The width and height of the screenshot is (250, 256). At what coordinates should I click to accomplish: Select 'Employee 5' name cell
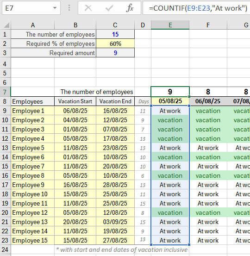[x=33, y=148]
